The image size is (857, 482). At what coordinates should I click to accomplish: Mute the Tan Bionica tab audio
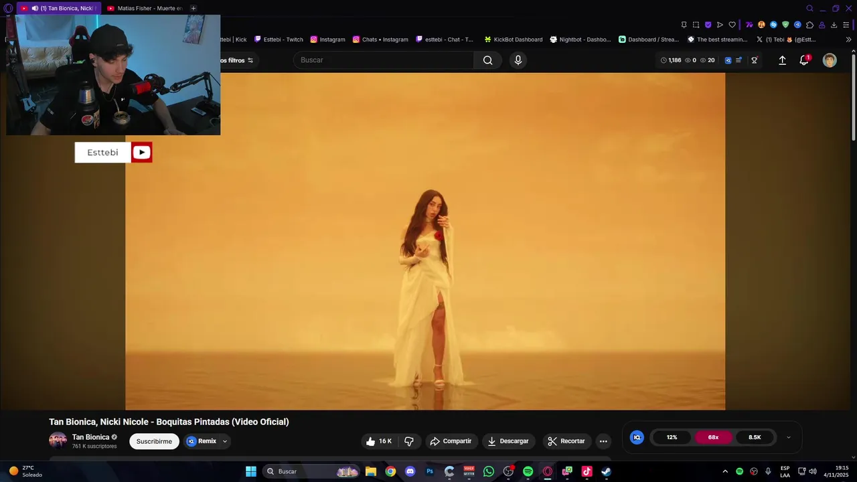(x=35, y=8)
